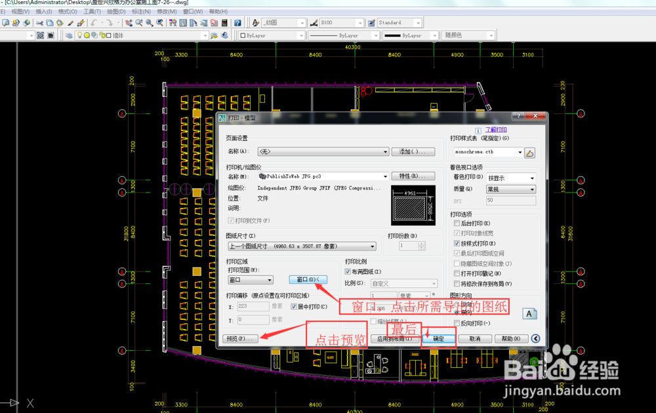Viewport: 656px width, 413px height.
Task: Open monochrome.ctb plot style dropdown
Action: point(489,152)
